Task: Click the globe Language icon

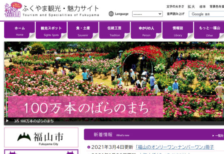Action: 111,14
